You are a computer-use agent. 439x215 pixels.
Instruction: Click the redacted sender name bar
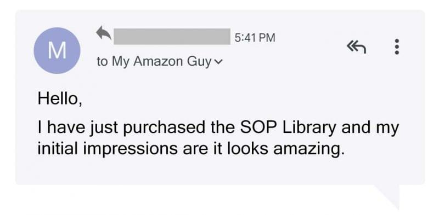tap(172, 36)
